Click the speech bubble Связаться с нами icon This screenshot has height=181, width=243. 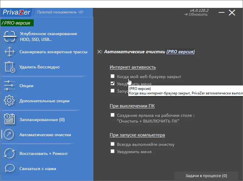point(10,169)
